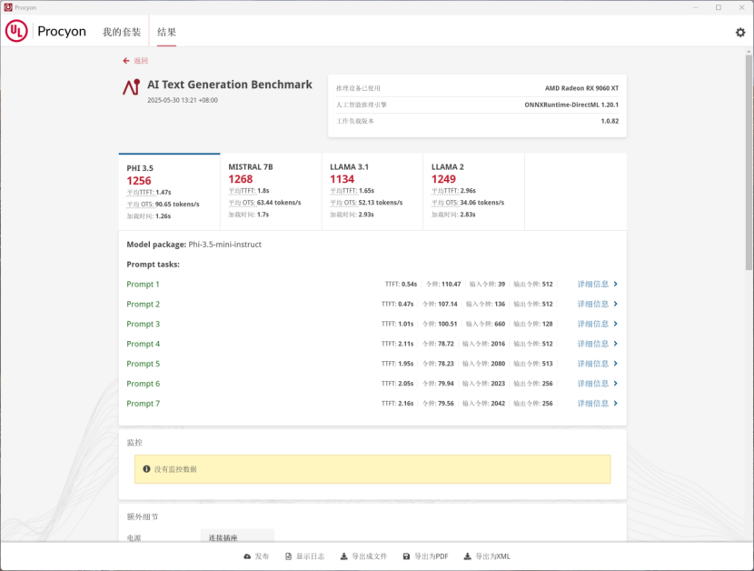Image resolution: width=754 pixels, height=571 pixels.
Task: Click the Prompt 1 label
Action: pyautogui.click(x=143, y=284)
